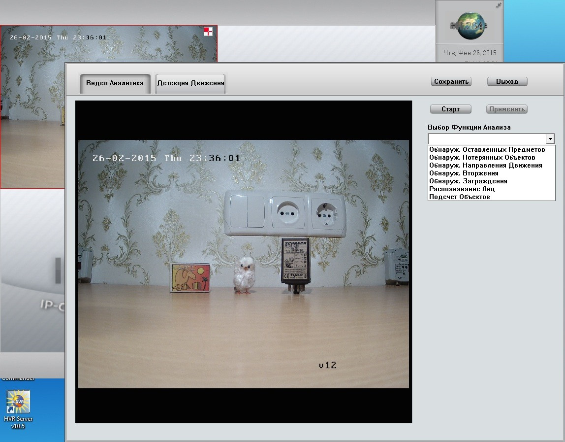Image resolution: width=565 pixels, height=442 pixels.
Task: Select Распознавание Лиц option
Action: (x=462, y=189)
